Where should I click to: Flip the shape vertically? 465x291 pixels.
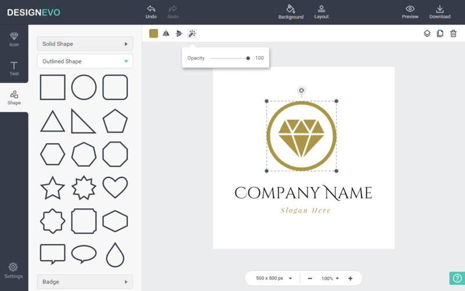(179, 34)
